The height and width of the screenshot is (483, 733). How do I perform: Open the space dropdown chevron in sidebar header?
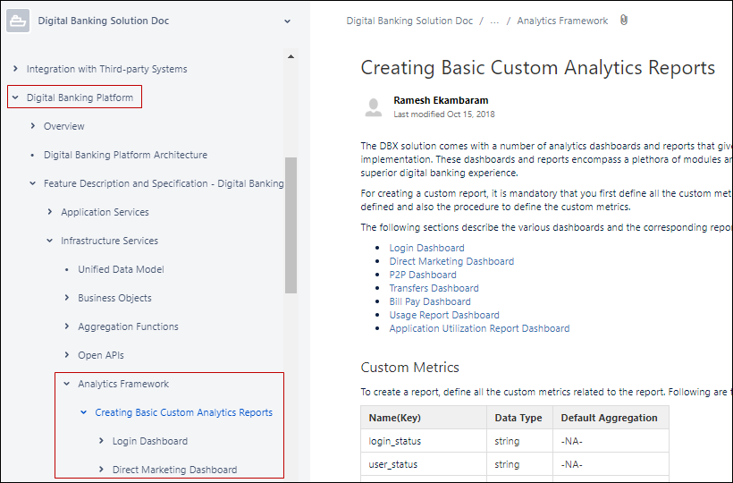288,21
